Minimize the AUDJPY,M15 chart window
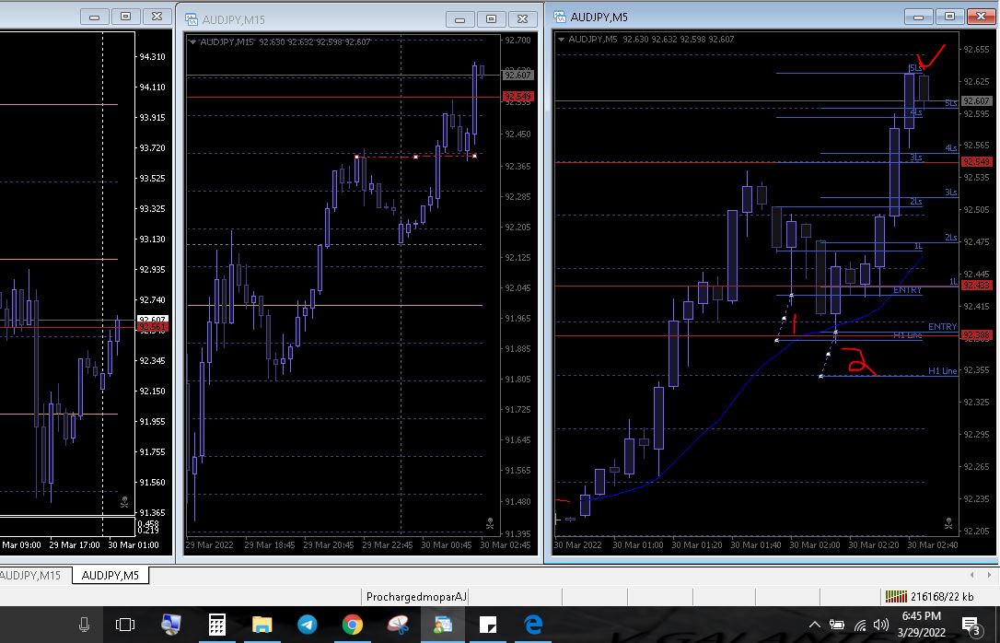 [x=459, y=19]
